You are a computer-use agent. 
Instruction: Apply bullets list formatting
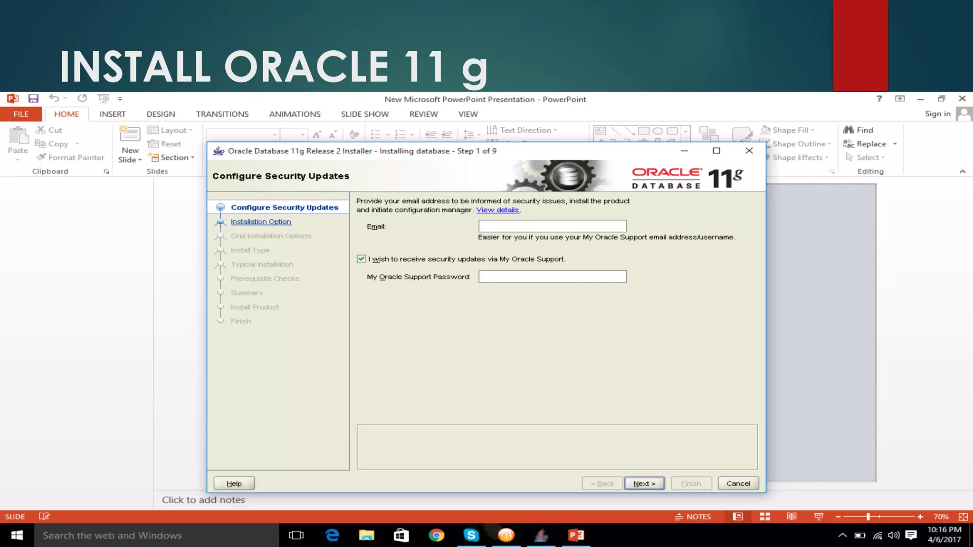[x=376, y=134]
